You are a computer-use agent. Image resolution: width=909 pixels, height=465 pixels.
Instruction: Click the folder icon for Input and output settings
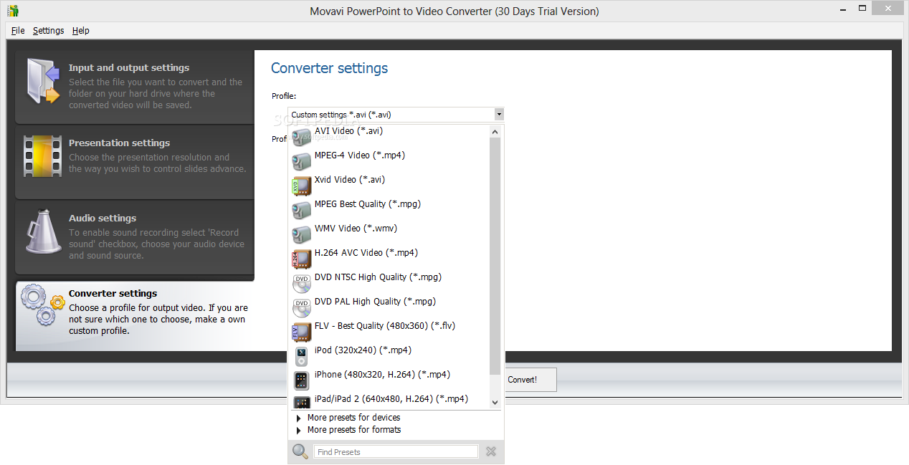coord(42,81)
